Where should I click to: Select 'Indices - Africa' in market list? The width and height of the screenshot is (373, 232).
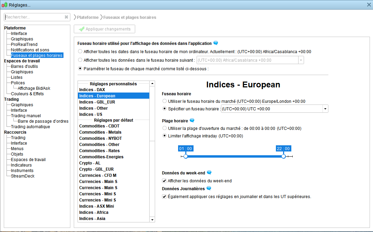(114, 212)
